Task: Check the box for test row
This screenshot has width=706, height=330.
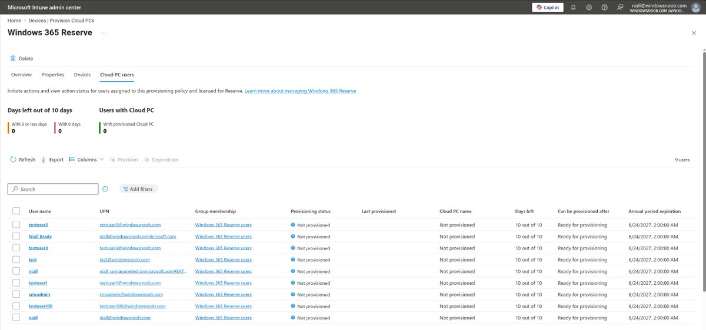Action: 16,260
